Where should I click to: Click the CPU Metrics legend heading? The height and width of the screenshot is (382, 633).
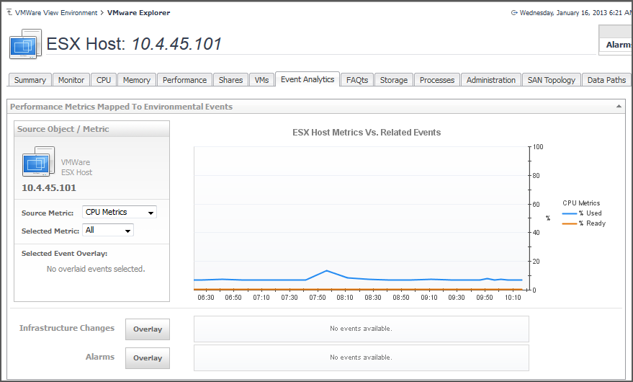coord(581,203)
